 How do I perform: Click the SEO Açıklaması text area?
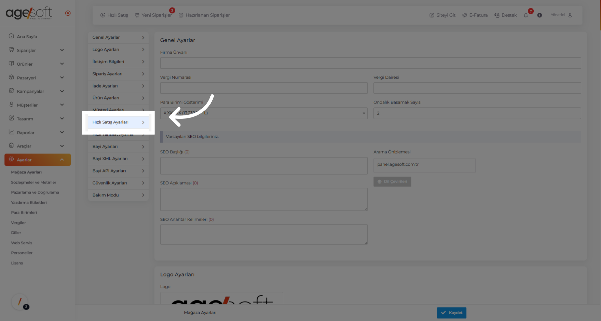(264, 199)
